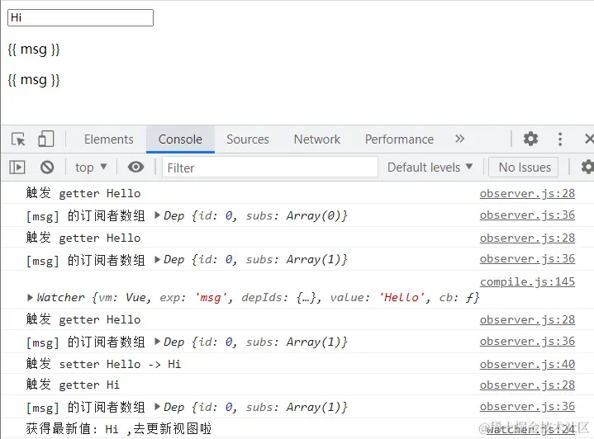Open the three-dot customize DevTools menu

click(560, 139)
